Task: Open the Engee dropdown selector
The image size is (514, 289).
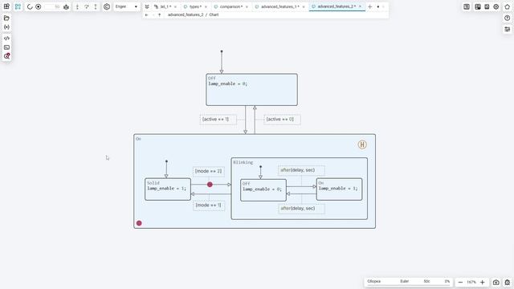Action: tap(127, 6)
